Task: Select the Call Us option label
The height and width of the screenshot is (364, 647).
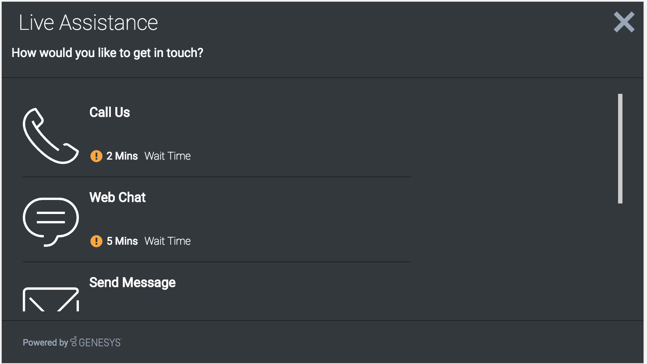Action: (110, 112)
